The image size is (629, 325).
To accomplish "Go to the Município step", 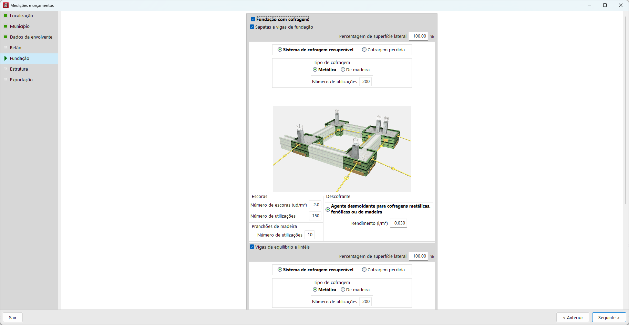I will [29, 27].
